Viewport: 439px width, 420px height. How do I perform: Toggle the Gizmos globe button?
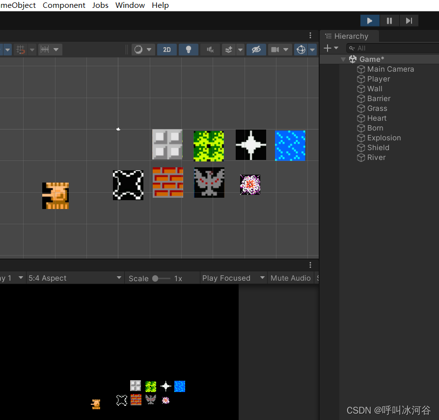pos(301,50)
